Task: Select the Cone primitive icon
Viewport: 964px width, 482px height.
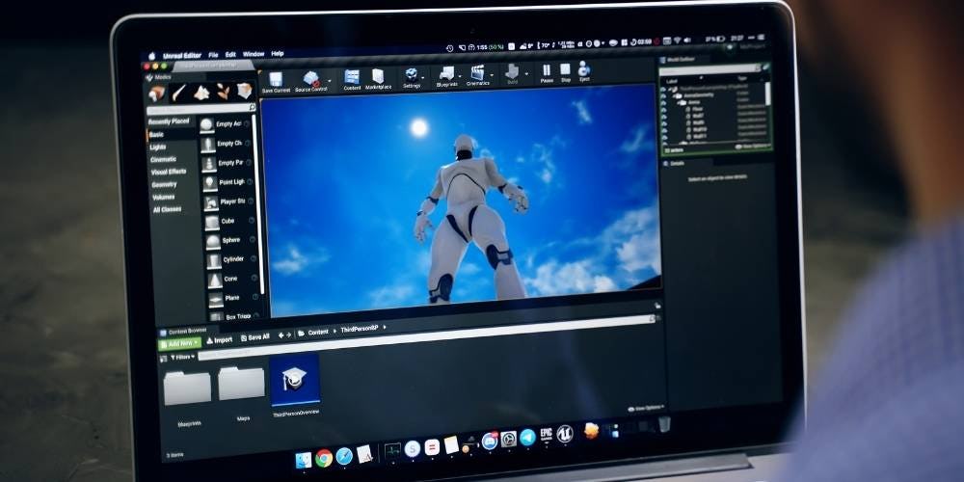Action: click(215, 281)
